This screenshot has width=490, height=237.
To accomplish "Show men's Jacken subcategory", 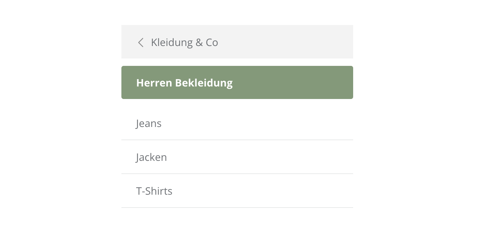I will (x=152, y=157).
